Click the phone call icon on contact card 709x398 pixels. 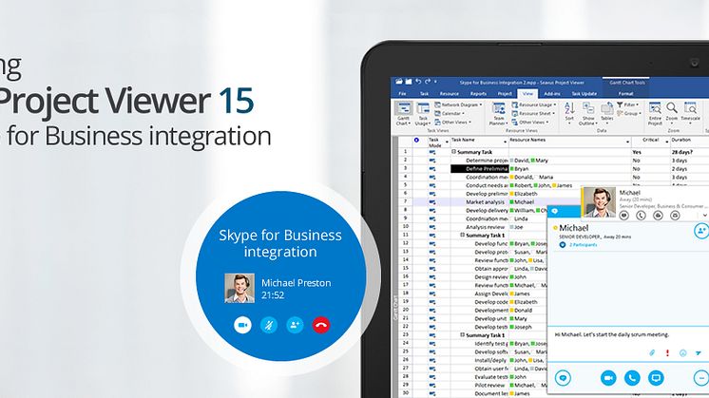pos(641,216)
